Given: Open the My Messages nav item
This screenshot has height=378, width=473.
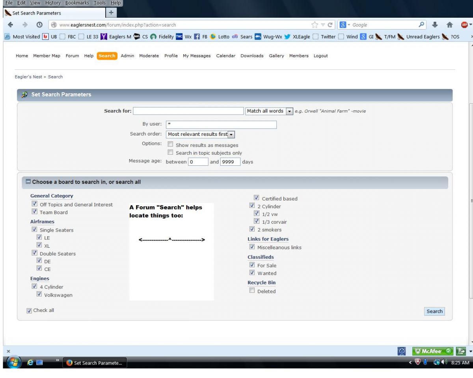Looking at the screenshot, I should point(197,56).
